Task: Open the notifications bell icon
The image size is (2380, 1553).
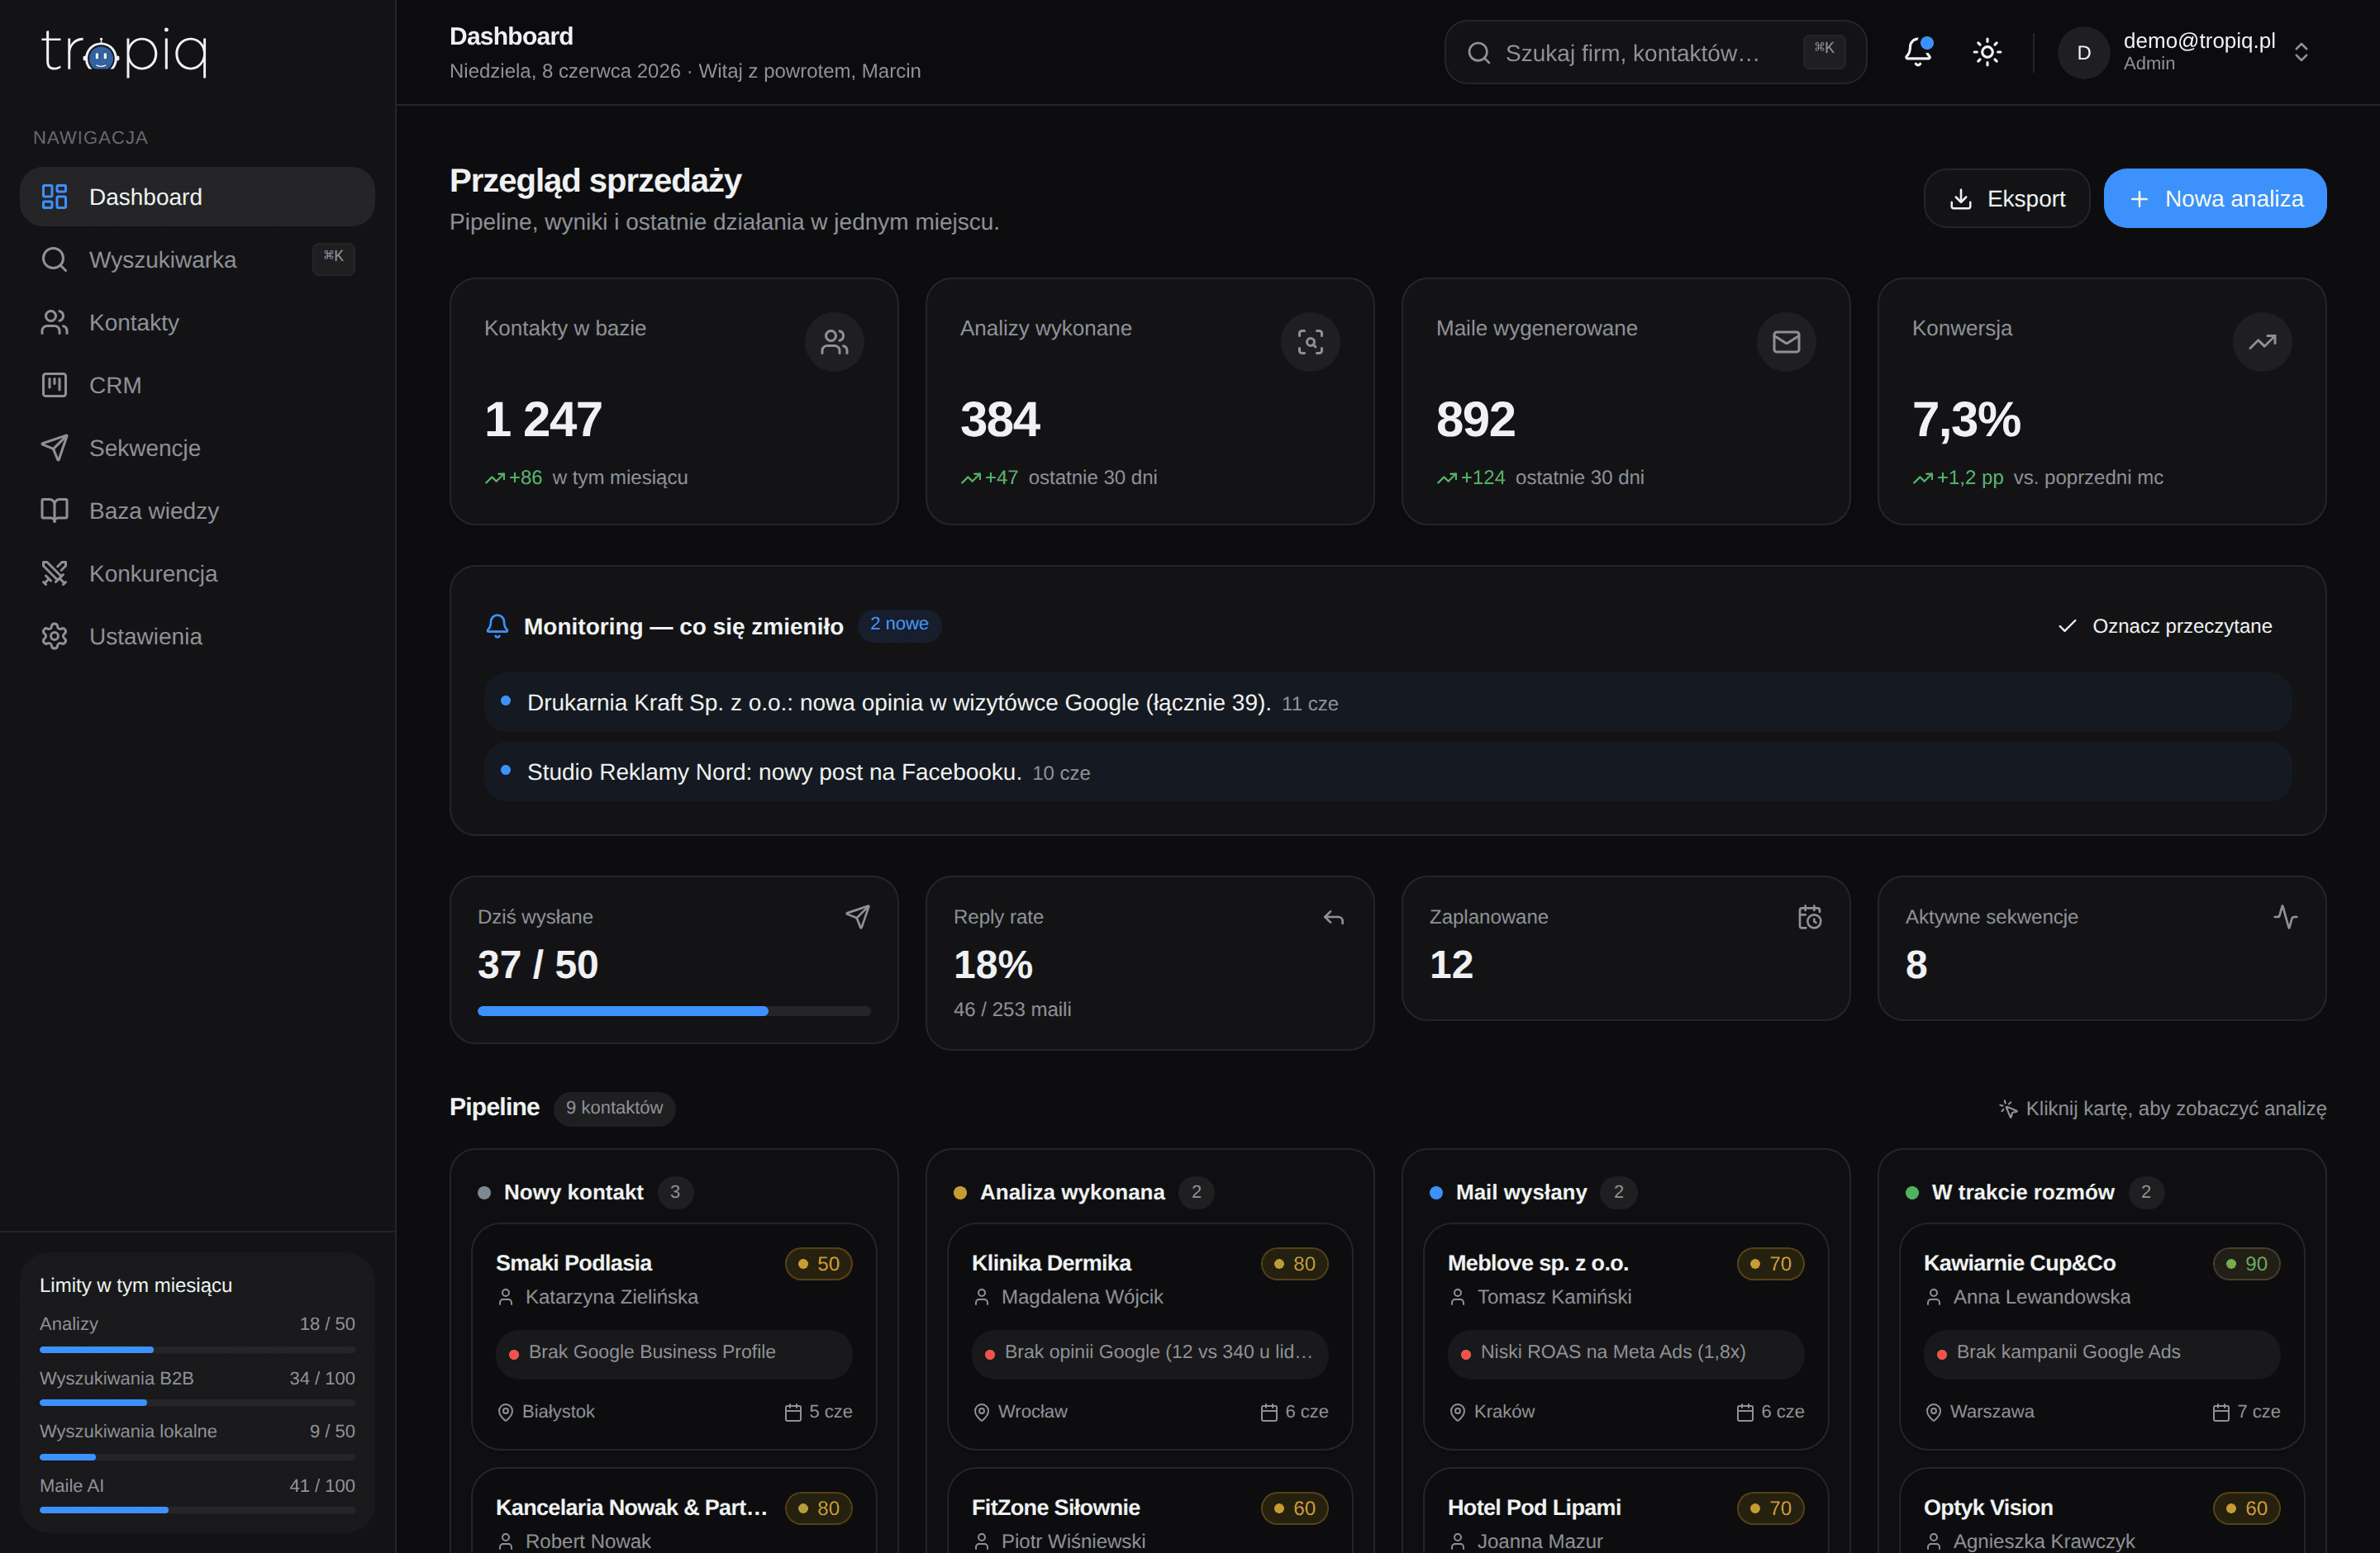Action: pyautogui.click(x=1917, y=52)
